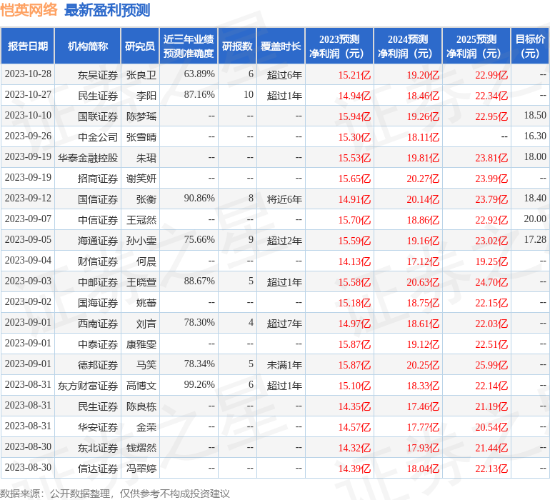
Task: Click 华泰金融控股 institution cell
Action: pyautogui.click(x=88, y=158)
